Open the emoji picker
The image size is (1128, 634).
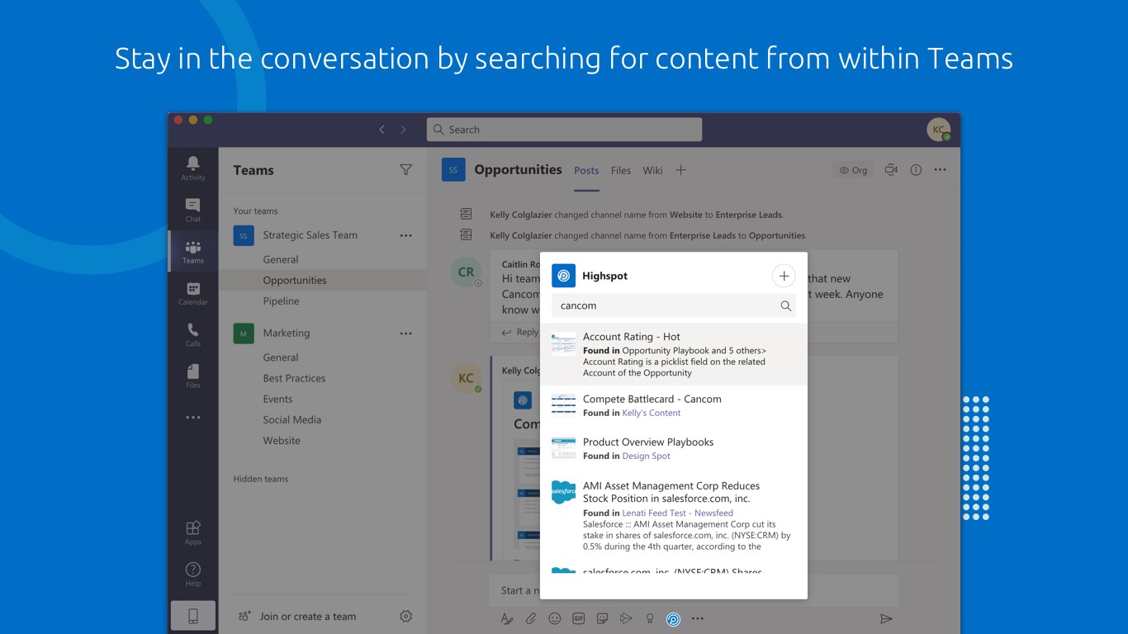(x=555, y=618)
